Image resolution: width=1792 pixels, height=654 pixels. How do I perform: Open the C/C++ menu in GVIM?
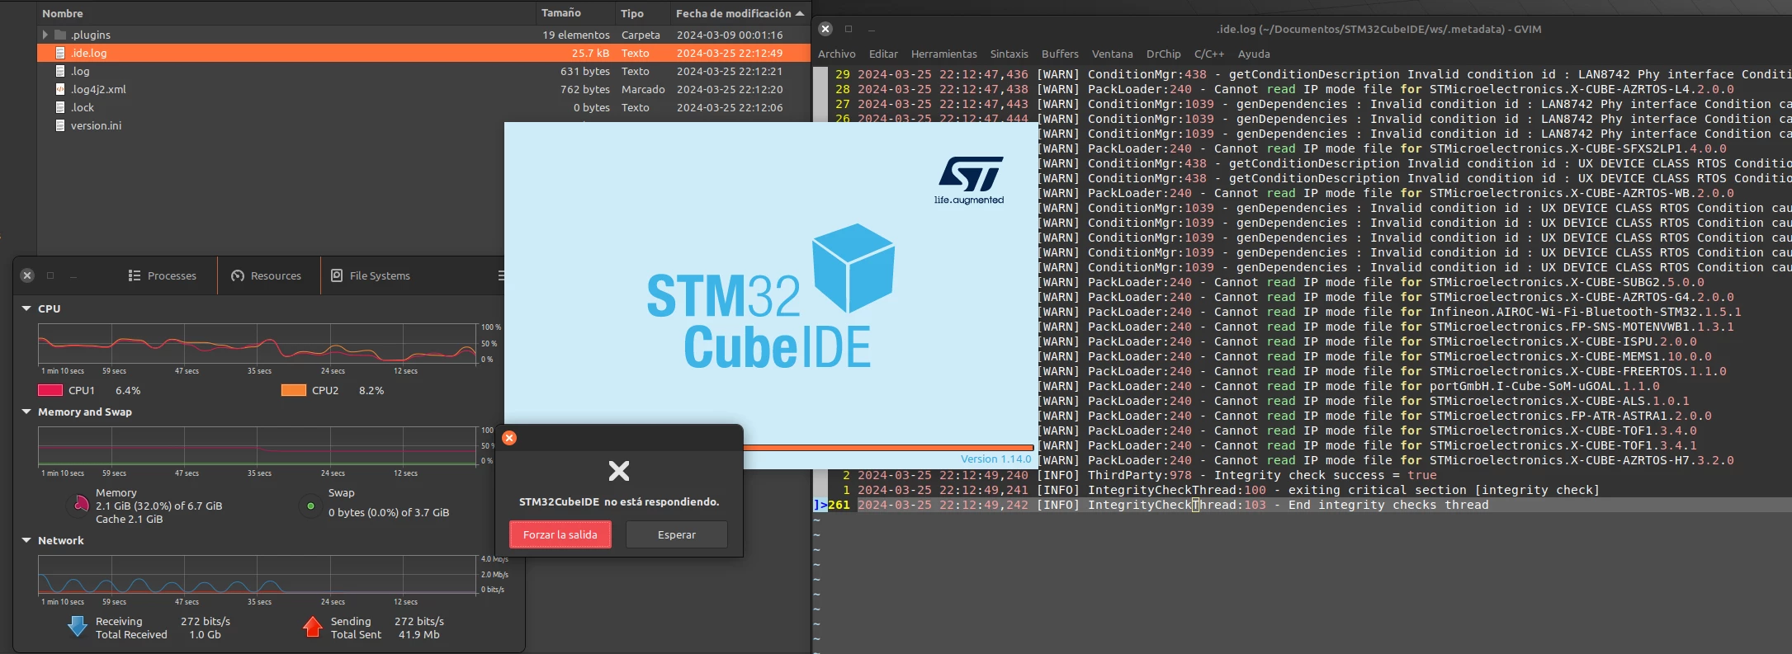pos(1209,54)
